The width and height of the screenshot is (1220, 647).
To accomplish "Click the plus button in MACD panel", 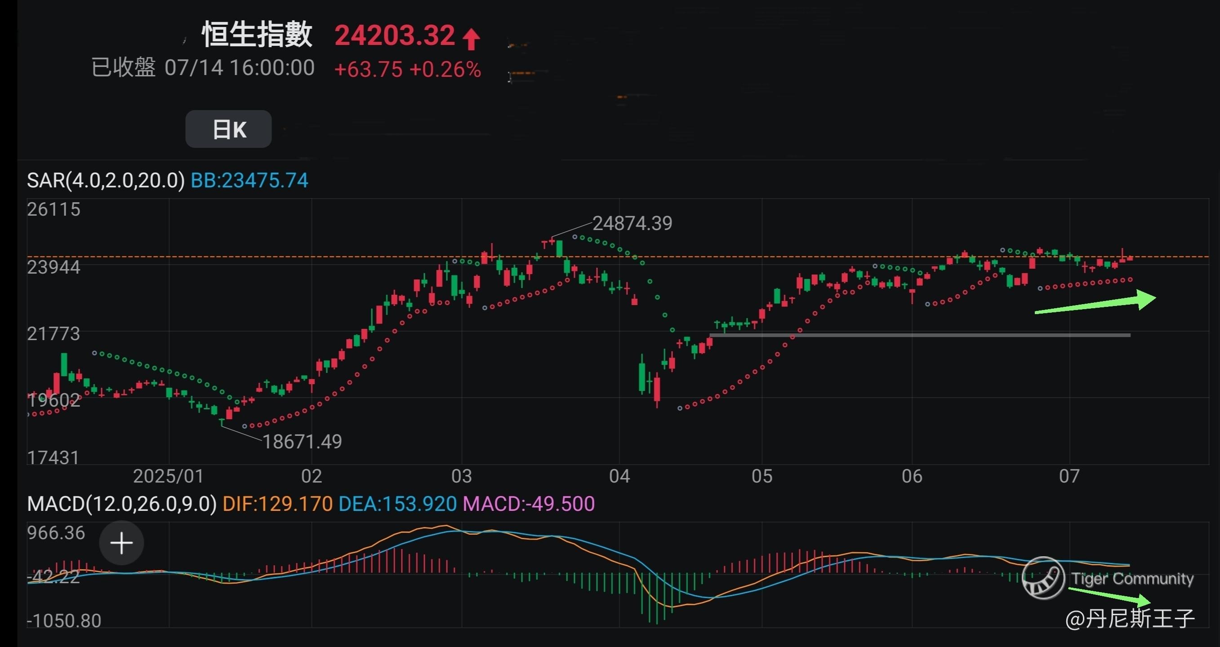I will click(x=122, y=543).
